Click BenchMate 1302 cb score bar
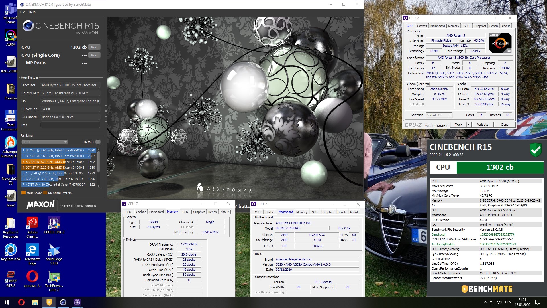Image resolution: width=547 pixels, height=308 pixels. 500,167
